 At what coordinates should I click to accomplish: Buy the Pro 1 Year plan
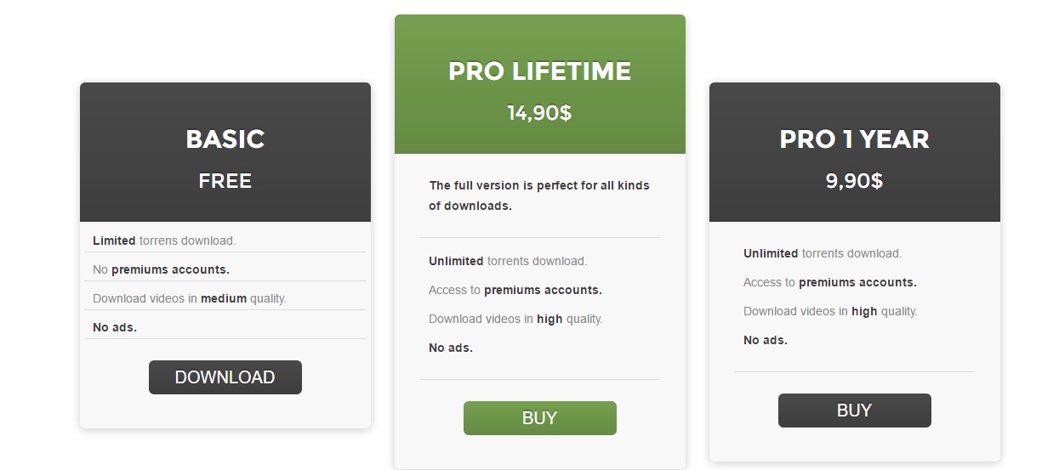click(x=854, y=411)
